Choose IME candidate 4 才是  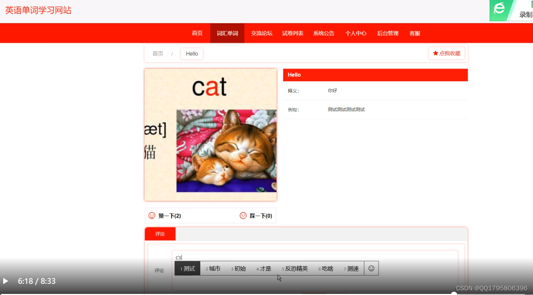point(264,268)
